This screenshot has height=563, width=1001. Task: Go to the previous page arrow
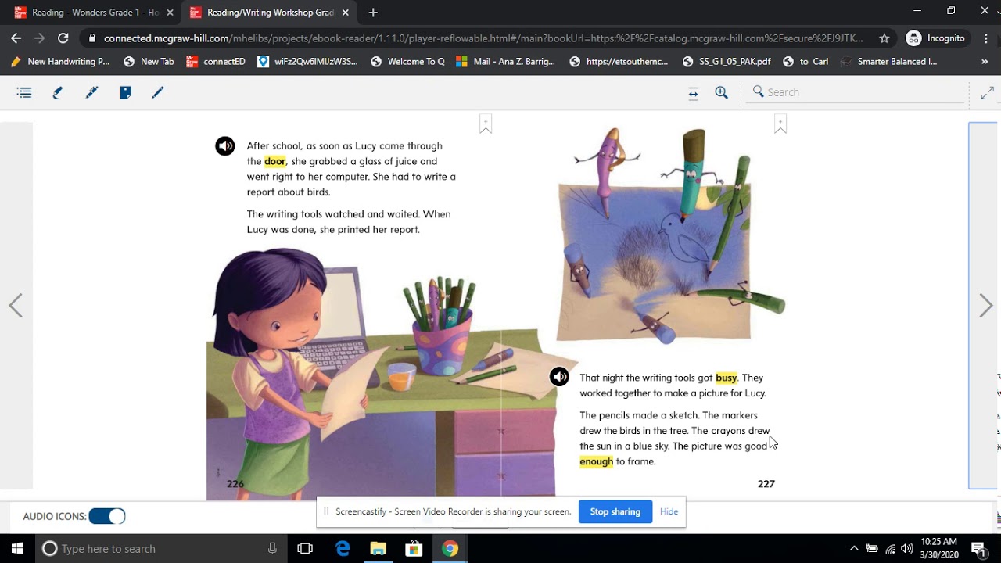tap(16, 306)
